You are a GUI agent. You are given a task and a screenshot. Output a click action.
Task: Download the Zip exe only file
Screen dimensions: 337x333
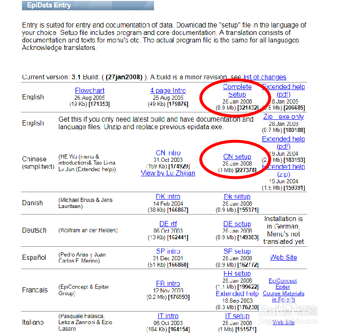click(x=283, y=117)
